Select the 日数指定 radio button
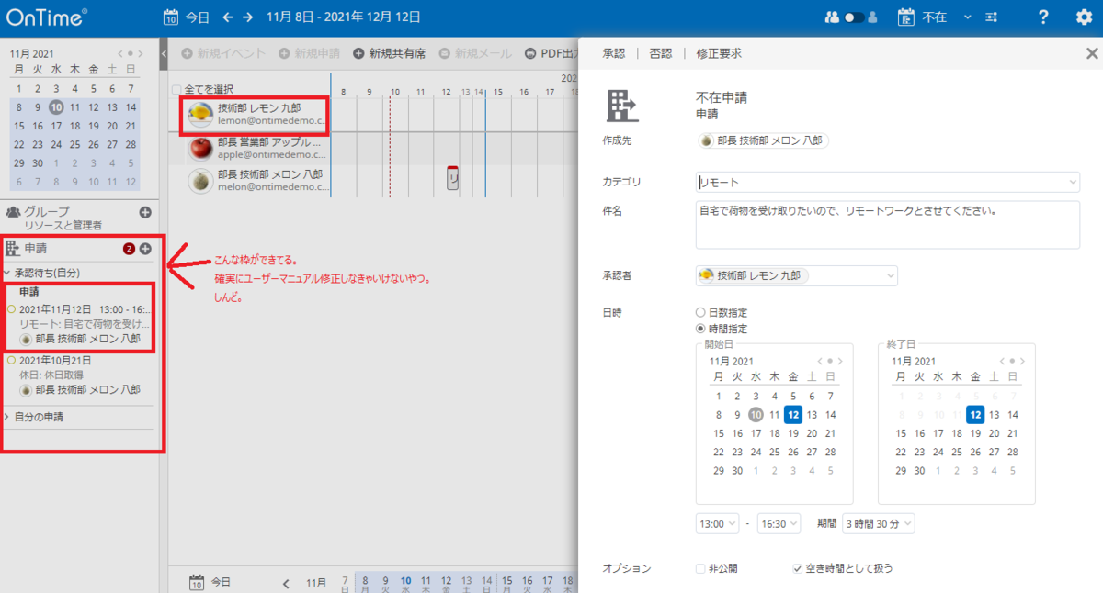Image resolution: width=1103 pixels, height=593 pixels. (x=701, y=310)
